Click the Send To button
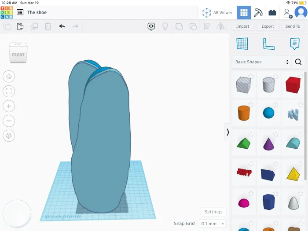Image resolution: width=308 pixels, height=231 pixels. point(293,26)
